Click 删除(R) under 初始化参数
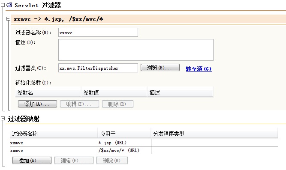286x170 pixels. point(117,104)
